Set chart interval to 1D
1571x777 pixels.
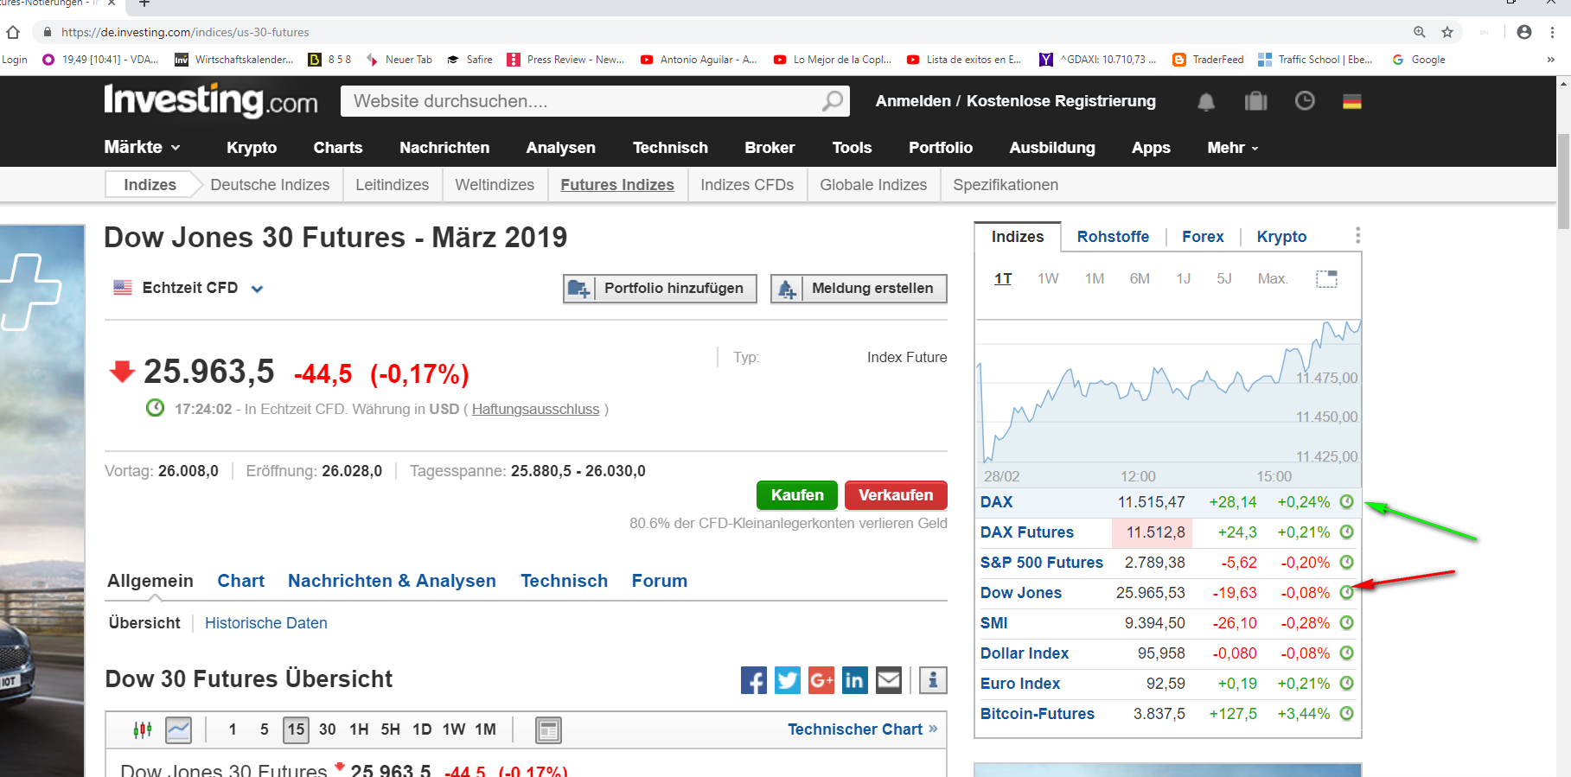422,729
